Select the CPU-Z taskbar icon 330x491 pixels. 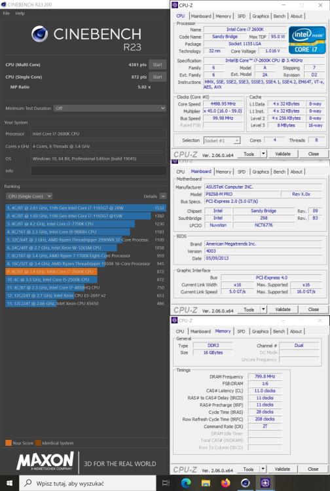(x=265, y=483)
